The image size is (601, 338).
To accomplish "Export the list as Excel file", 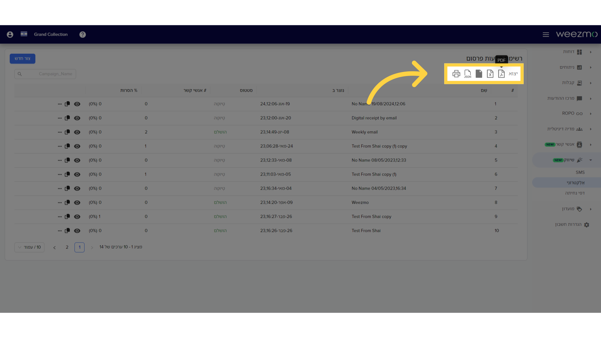I will [490, 74].
